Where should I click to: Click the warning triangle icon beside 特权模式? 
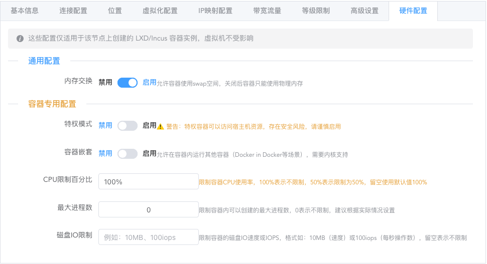point(161,127)
